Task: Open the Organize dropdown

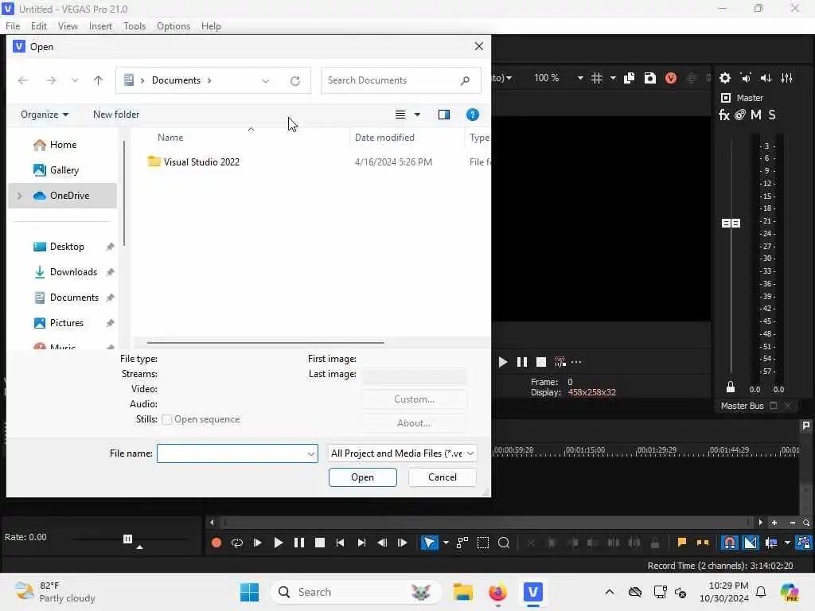Action: pyautogui.click(x=45, y=115)
